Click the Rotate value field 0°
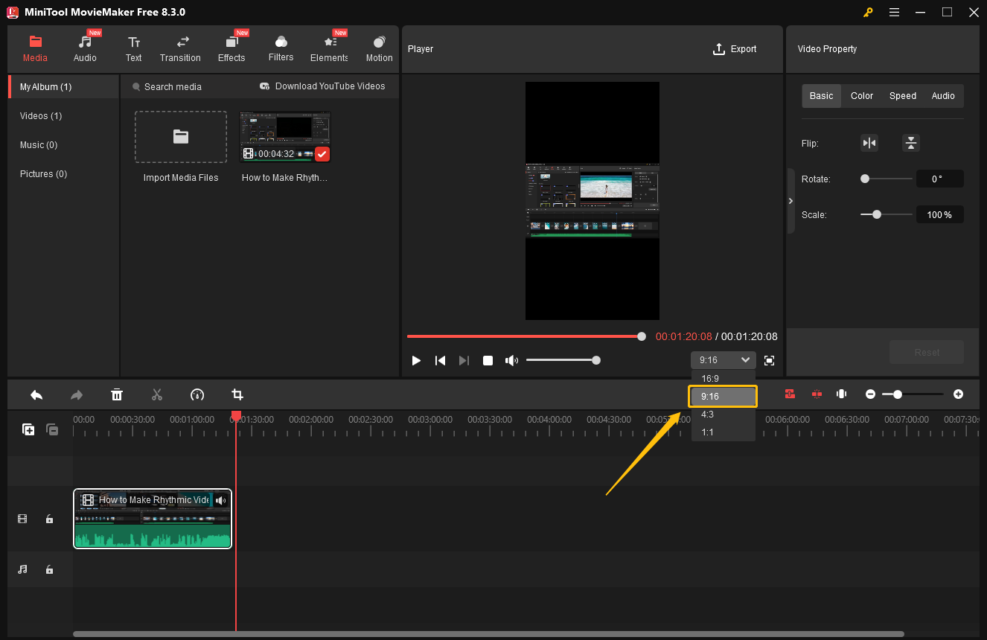Screen dimensions: 987x640 click(x=939, y=179)
